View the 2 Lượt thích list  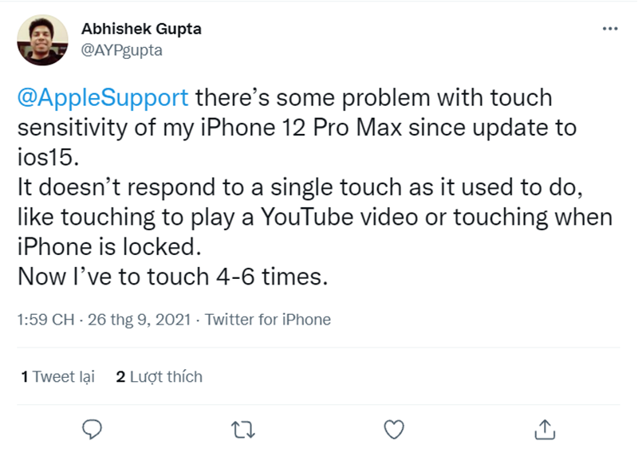[159, 376]
